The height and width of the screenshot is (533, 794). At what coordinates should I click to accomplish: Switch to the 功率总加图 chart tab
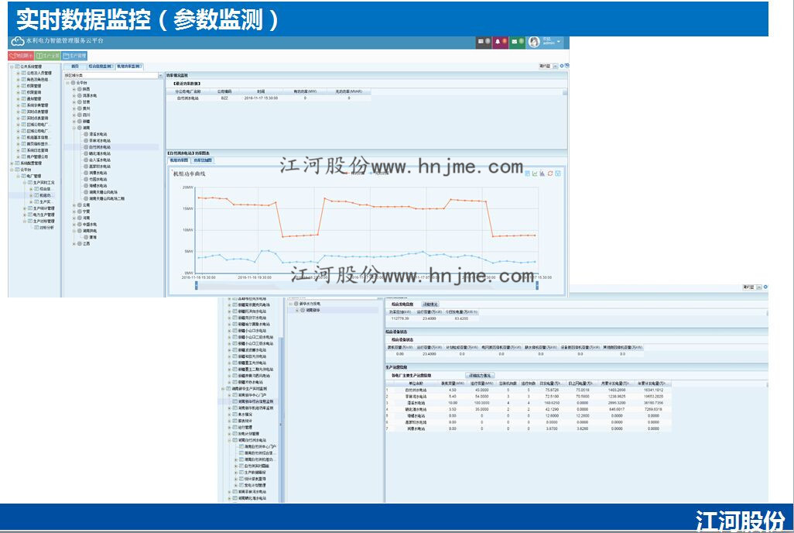pyautogui.click(x=203, y=160)
